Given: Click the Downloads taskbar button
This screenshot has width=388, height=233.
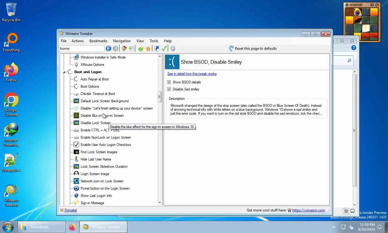Looking at the screenshot, I should [x=42, y=227].
